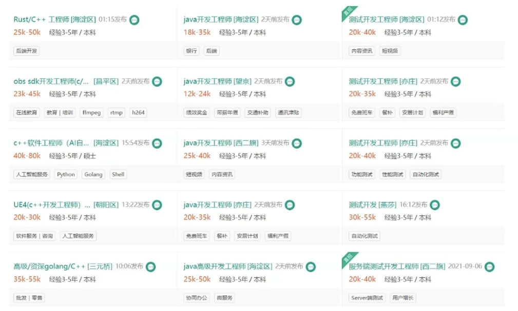Select the 微服务 tag

[x=225, y=298]
